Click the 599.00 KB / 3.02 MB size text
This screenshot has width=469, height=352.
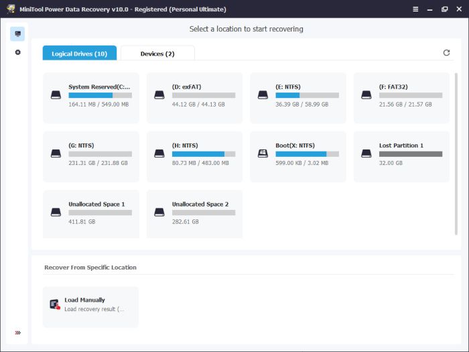pos(301,163)
